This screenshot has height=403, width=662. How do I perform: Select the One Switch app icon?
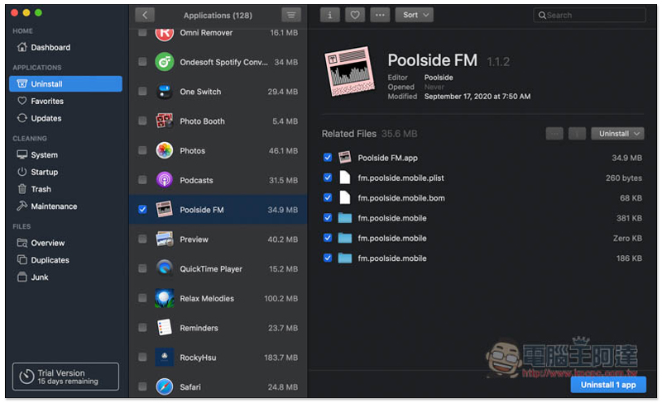164,92
